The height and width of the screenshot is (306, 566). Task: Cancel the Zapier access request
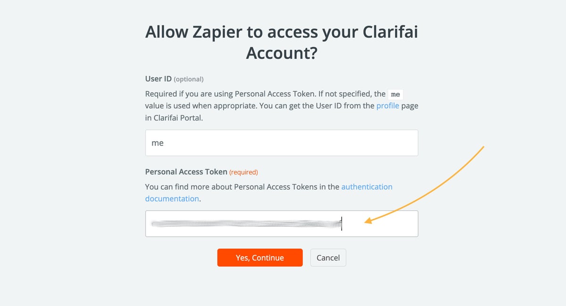[x=328, y=258]
